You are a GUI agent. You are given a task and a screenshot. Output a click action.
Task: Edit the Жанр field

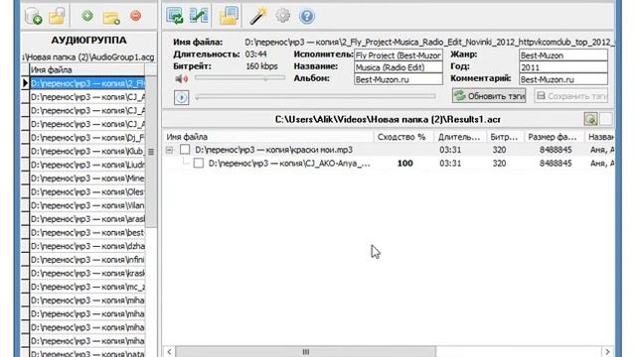point(563,56)
